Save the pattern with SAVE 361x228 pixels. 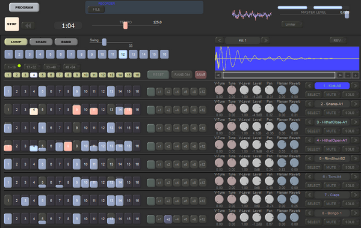200,74
